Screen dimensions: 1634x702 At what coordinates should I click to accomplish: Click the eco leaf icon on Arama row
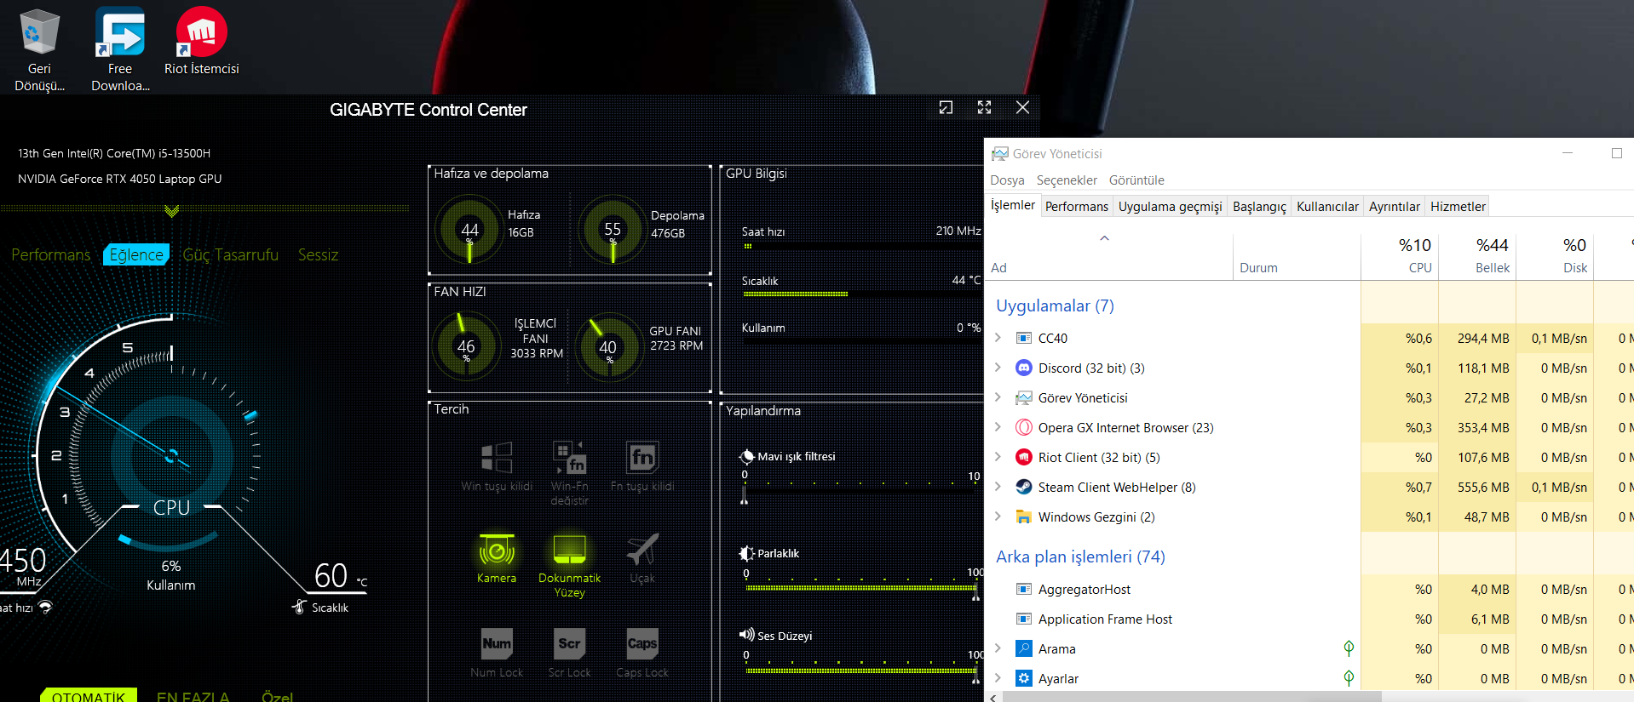[1349, 648]
